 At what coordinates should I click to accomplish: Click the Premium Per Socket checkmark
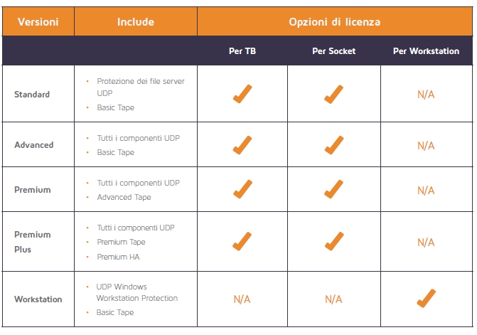[x=333, y=189]
